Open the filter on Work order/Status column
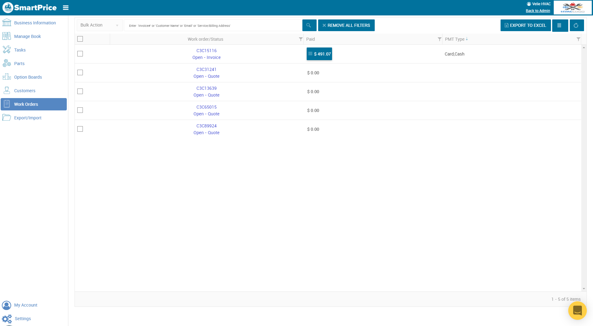Viewport: 593px width, 326px height. pos(300,39)
